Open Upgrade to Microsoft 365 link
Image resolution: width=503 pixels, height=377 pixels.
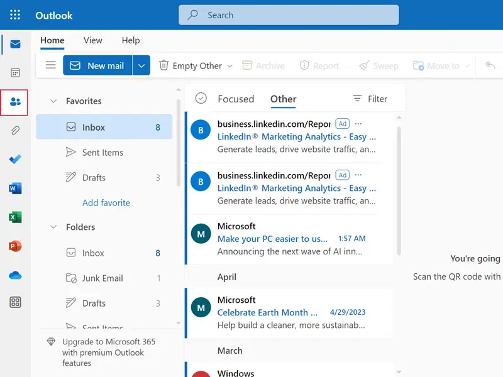point(109,352)
